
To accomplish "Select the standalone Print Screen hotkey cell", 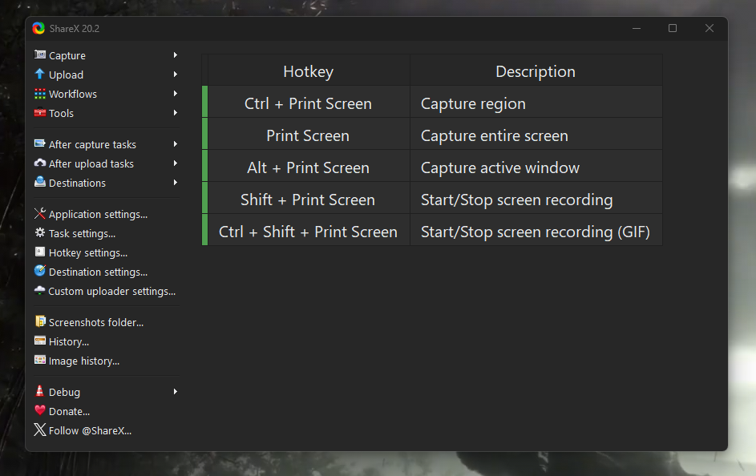I will click(x=309, y=135).
